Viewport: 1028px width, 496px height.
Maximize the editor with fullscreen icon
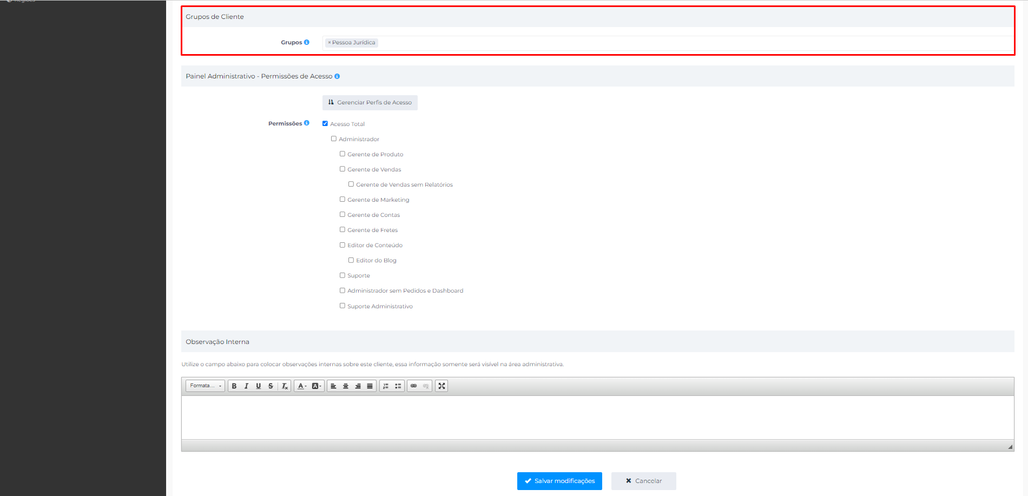(x=441, y=386)
